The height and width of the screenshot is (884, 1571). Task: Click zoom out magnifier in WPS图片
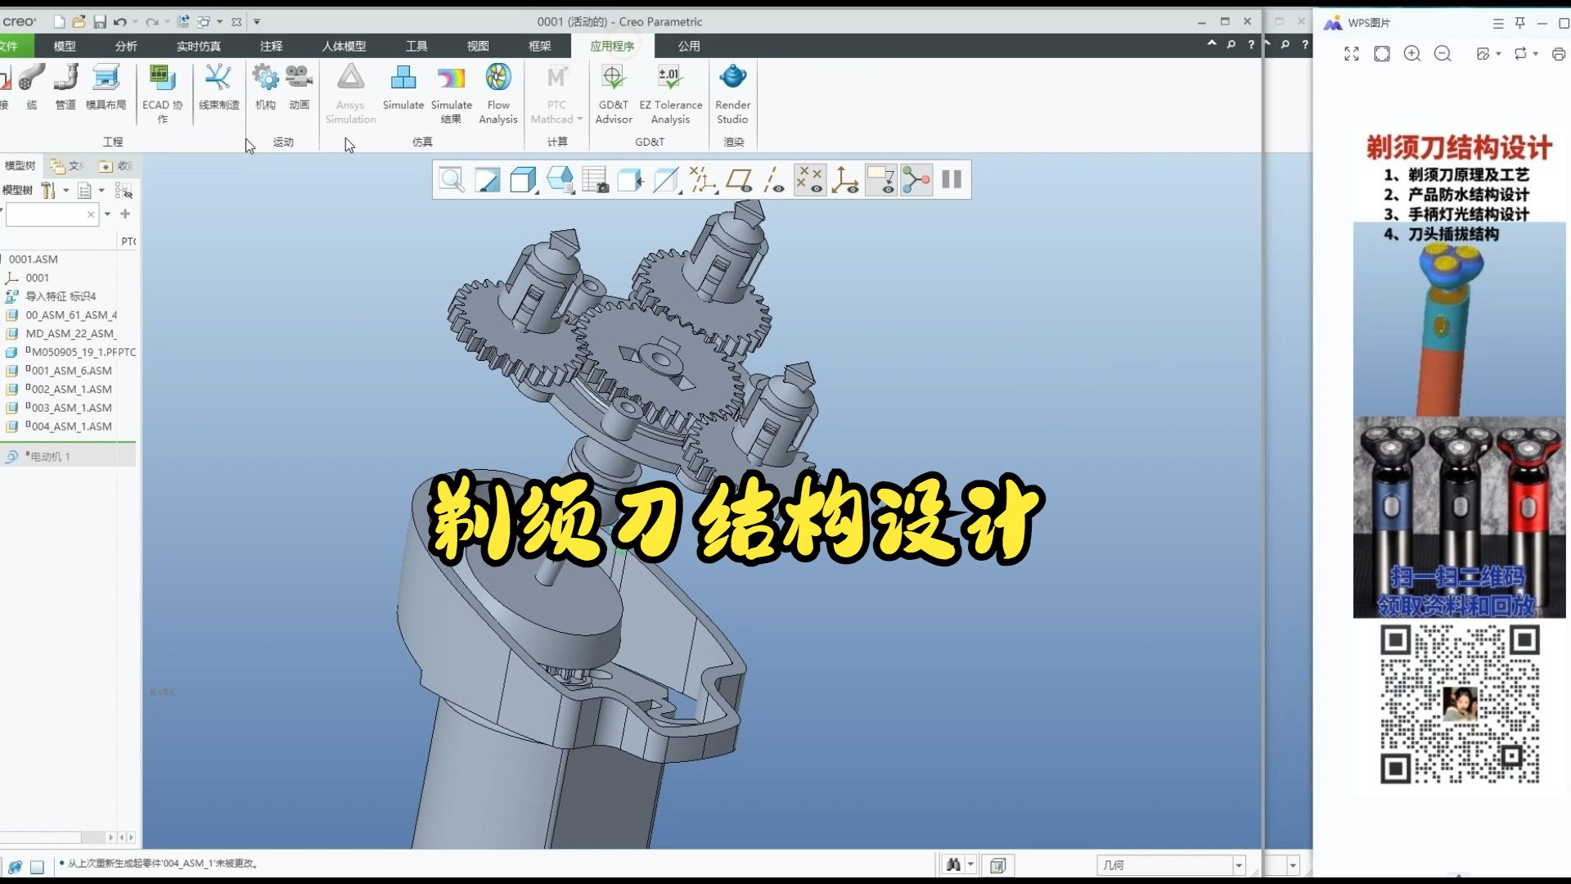click(x=1443, y=54)
